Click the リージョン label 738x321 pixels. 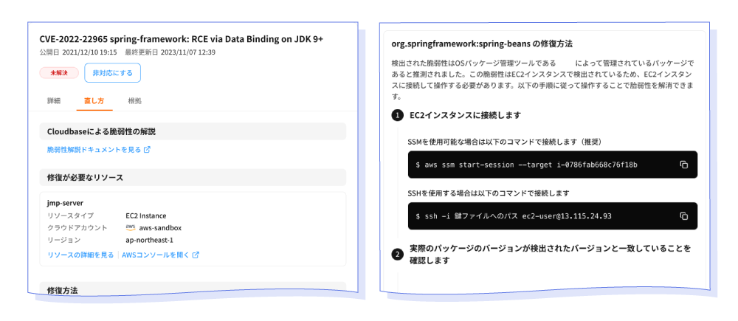click(x=63, y=240)
